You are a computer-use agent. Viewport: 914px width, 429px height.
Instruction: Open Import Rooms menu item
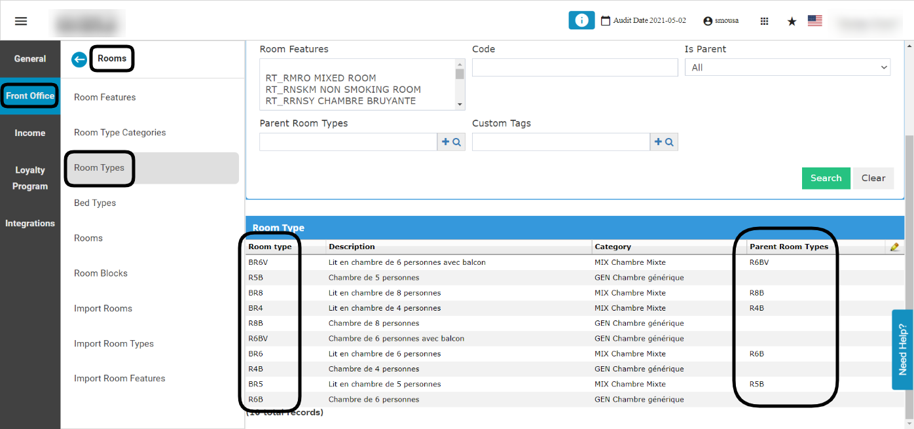103,309
